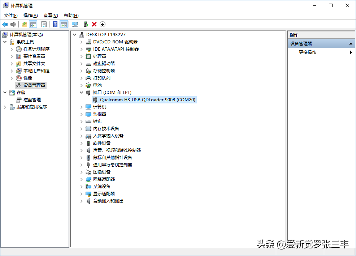Maximize the 计算机管理 window
Viewport: 356px width, 256px height.
point(331,5)
